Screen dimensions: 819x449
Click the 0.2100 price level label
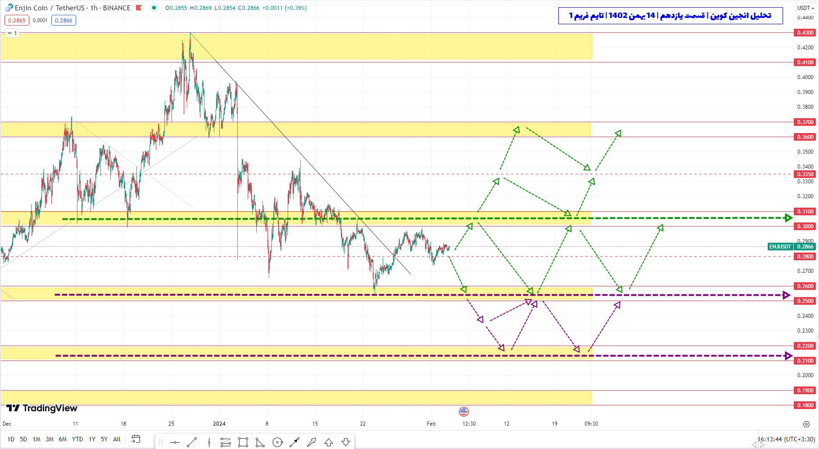coord(805,360)
